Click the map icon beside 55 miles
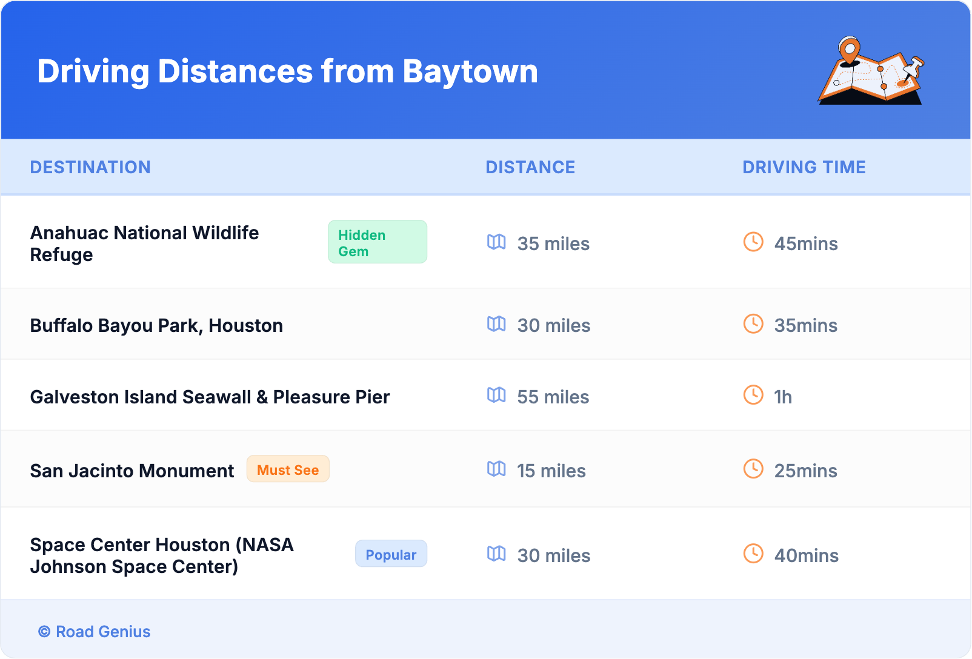This screenshot has height=659, width=972. [496, 396]
